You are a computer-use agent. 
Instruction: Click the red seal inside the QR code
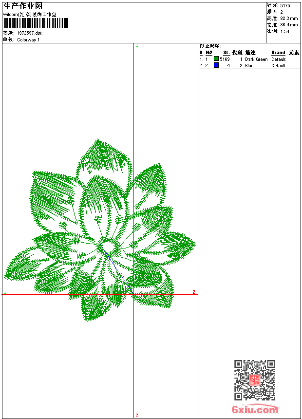click(x=255, y=380)
